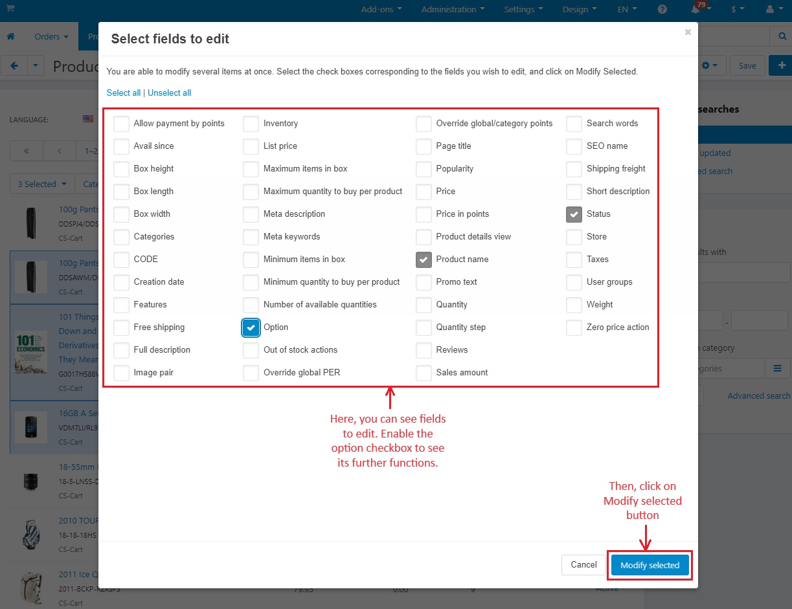This screenshot has width=792, height=609.
Task: Click the 16GB phone product thumbnail
Action: pyautogui.click(x=31, y=427)
